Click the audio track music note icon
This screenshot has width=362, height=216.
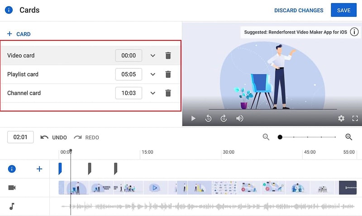pos(12,207)
